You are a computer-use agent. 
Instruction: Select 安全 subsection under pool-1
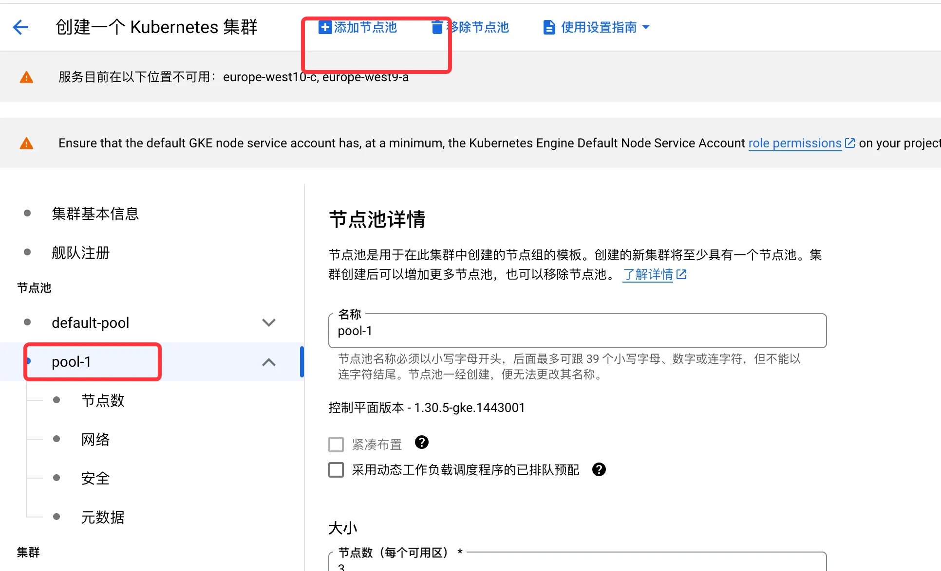(x=95, y=478)
